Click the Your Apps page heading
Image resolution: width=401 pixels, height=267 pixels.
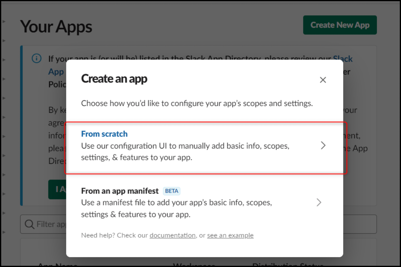point(56,26)
